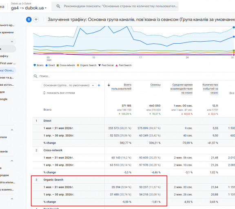
Task: Click the blue B comparison badge
Action: pyautogui.click(x=29, y=20)
